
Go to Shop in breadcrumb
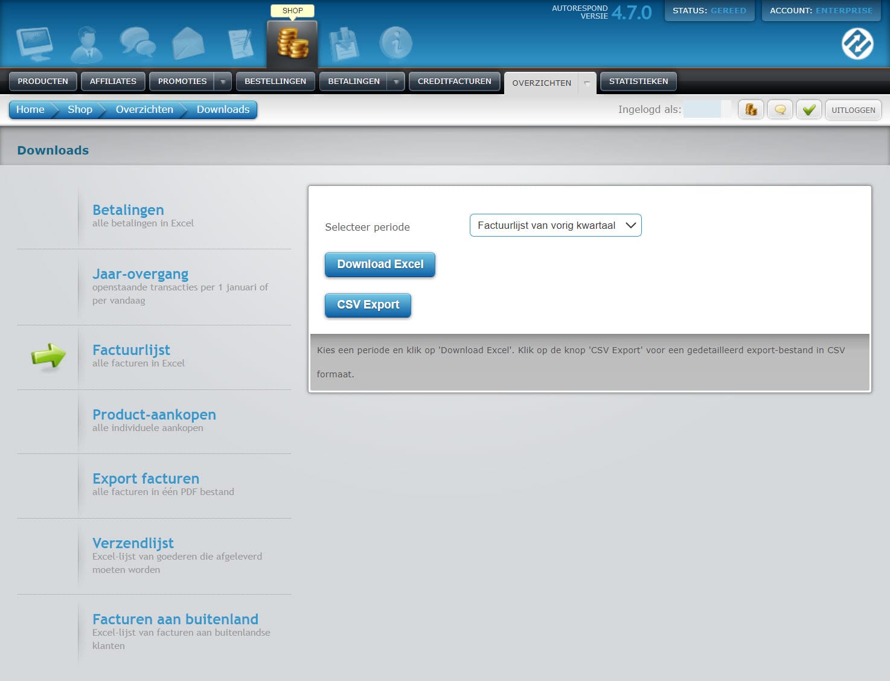pyautogui.click(x=80, y=109)
